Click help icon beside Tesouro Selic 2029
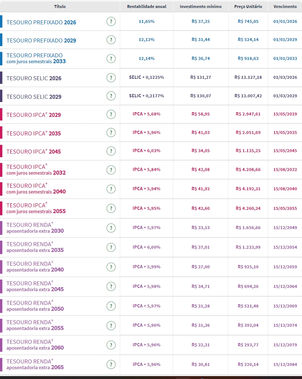 111,96
